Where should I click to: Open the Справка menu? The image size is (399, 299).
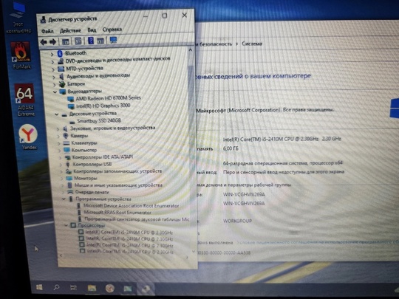tap(112, 30)
